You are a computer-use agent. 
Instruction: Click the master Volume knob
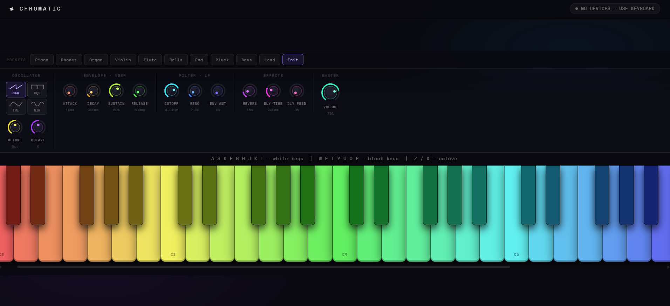point(330,93)
